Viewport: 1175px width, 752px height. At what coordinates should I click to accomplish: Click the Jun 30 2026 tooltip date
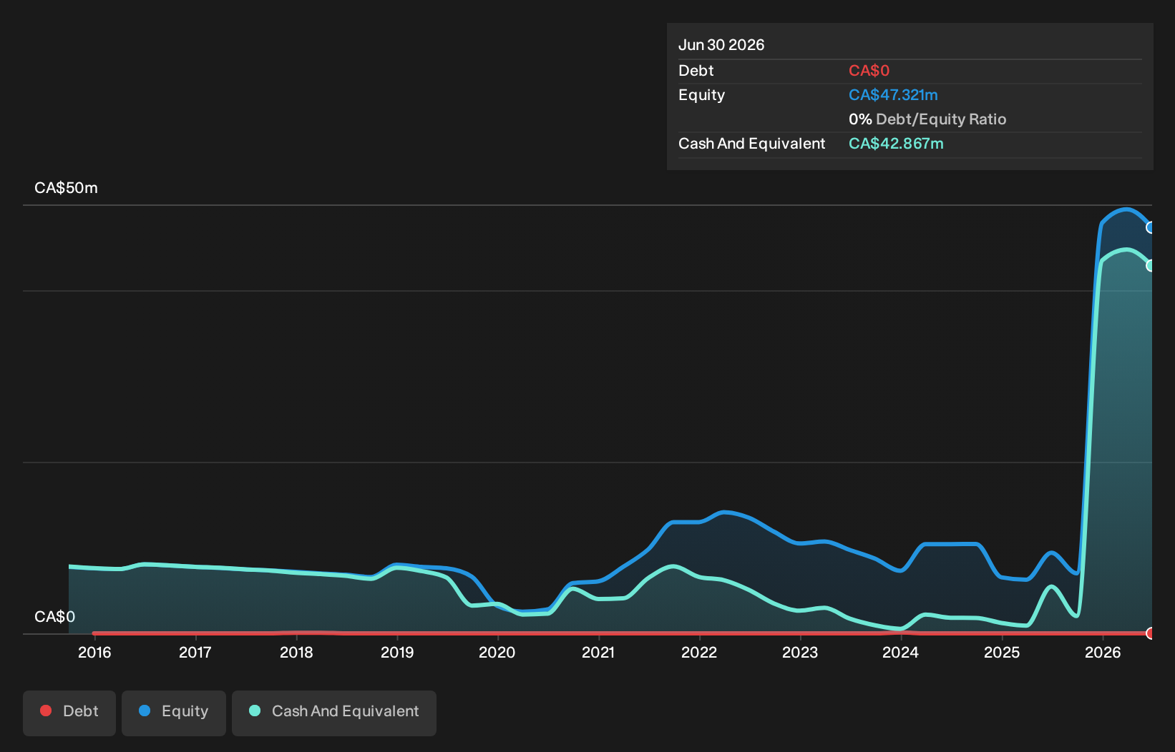point(721,45)
